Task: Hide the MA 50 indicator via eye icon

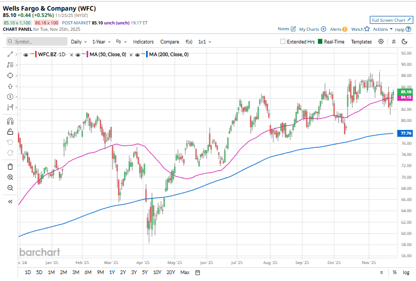Action: click(78, 54)
